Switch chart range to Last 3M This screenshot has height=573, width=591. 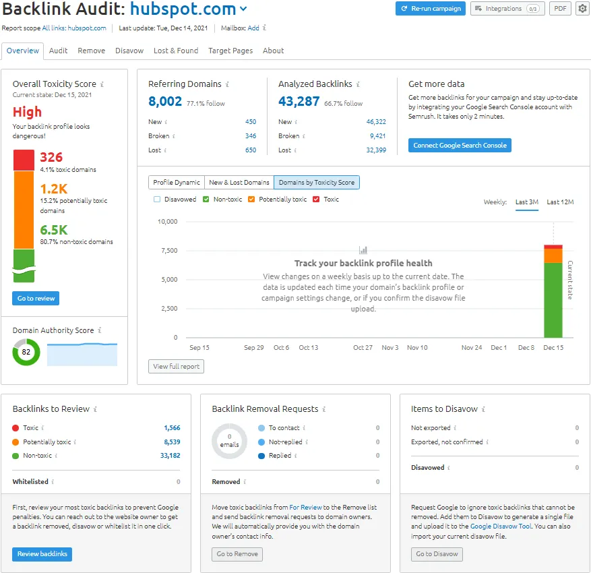(x=526, y=202)
